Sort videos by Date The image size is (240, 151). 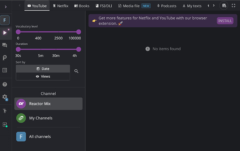click(x=43, y=69)
